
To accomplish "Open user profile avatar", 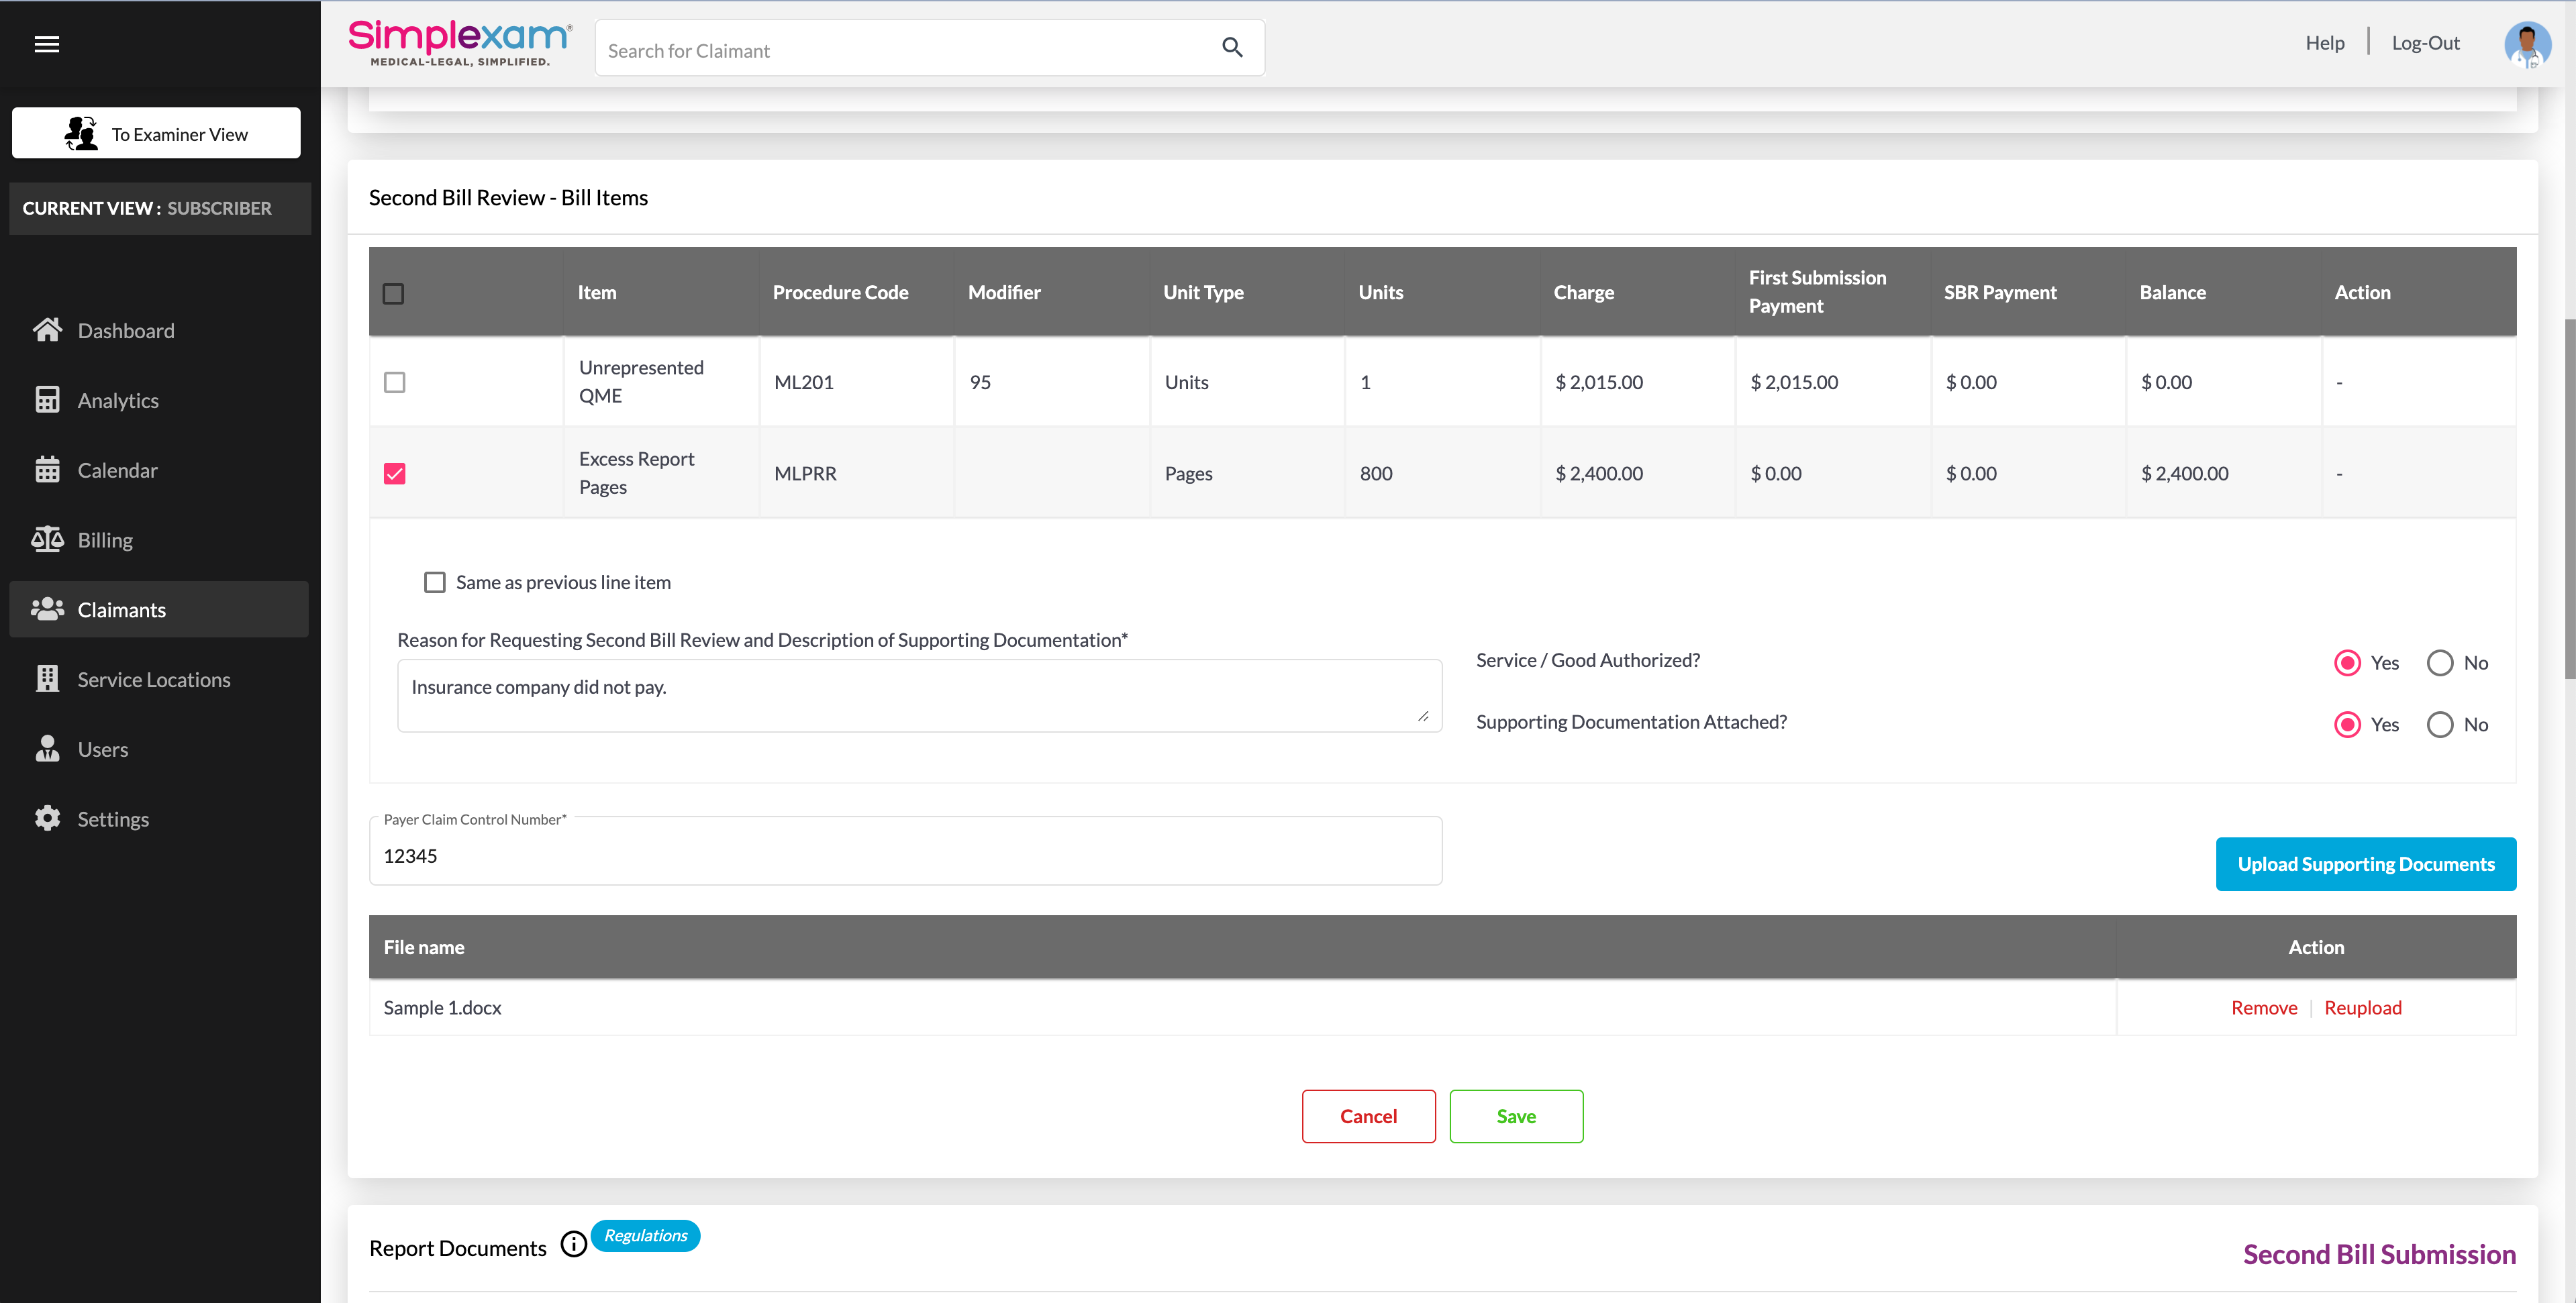I will (x=2526, y=44).
